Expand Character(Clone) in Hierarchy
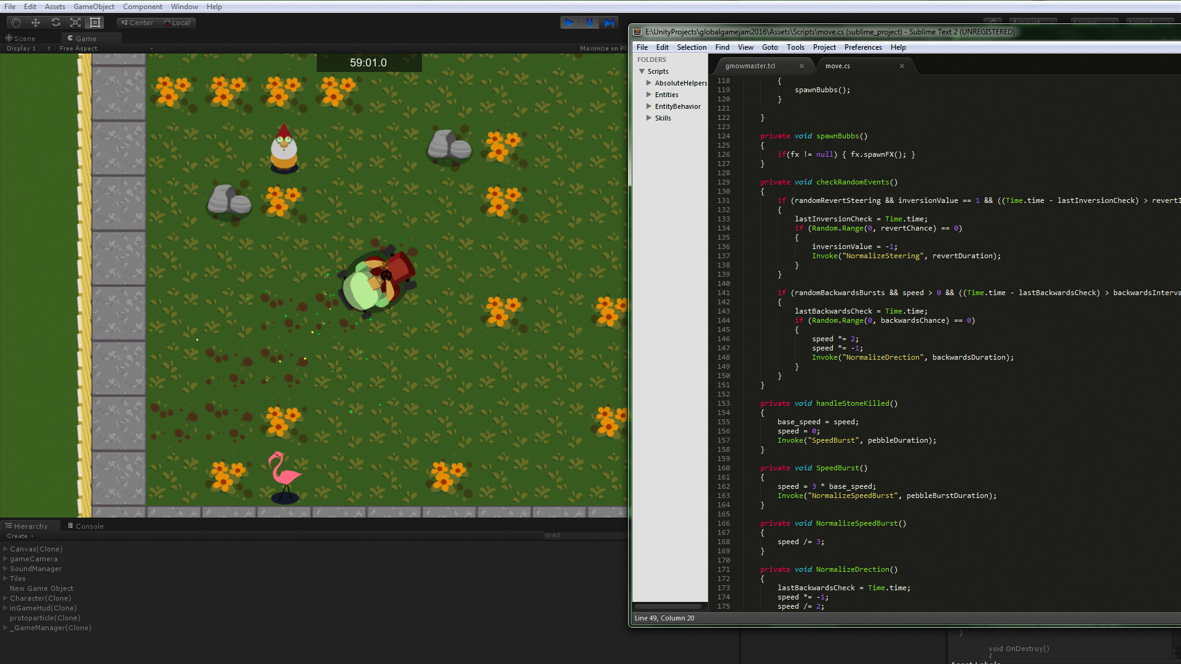The image size is (1181, 664). point(6,598)
